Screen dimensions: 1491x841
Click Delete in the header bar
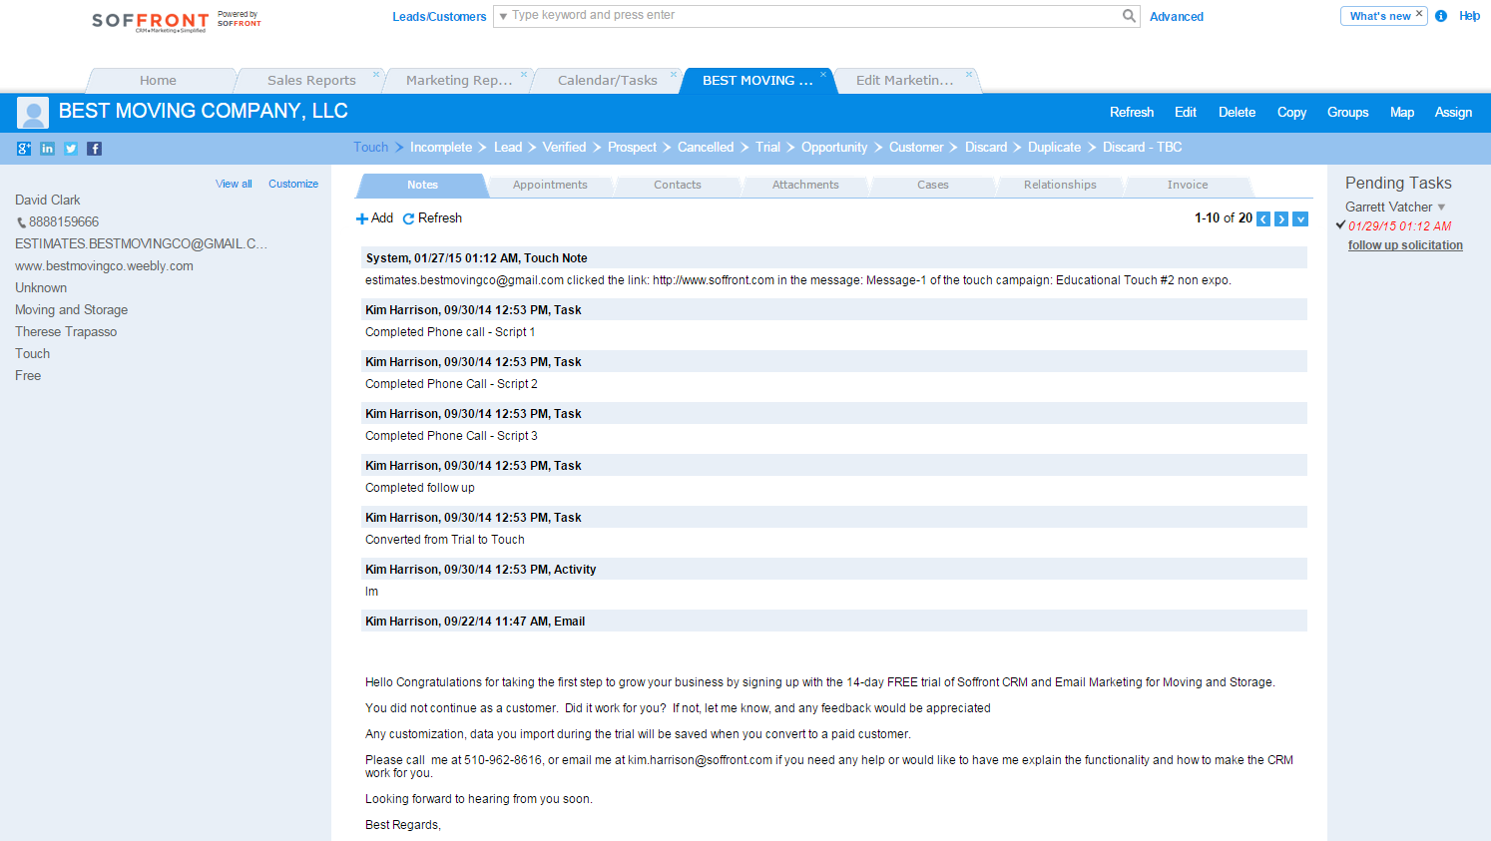coord(1237,113)
